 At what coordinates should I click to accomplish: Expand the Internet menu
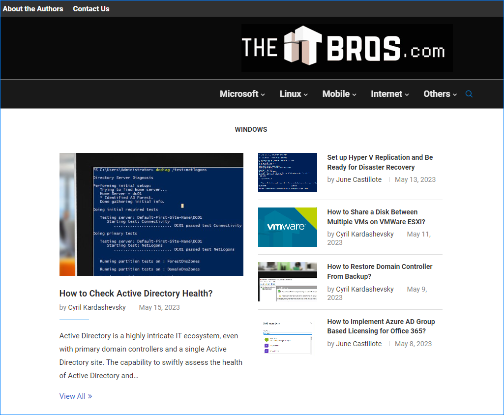390,94
